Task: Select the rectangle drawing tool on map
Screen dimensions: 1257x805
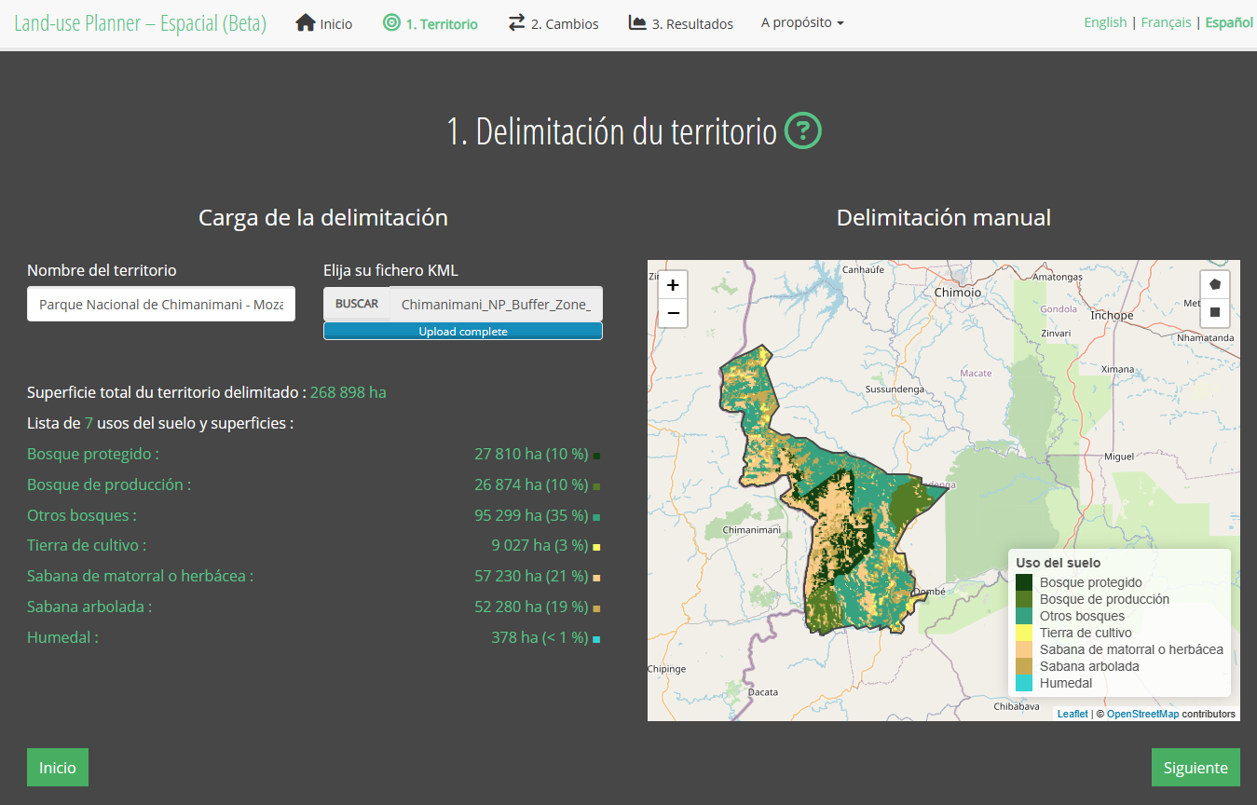Action: pos(1214,313)
